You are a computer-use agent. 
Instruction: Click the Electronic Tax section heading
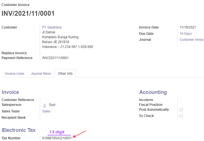[x=18, y=130]
